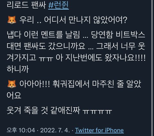
Task: Click the standalone word 하니까
Action: 18,69
